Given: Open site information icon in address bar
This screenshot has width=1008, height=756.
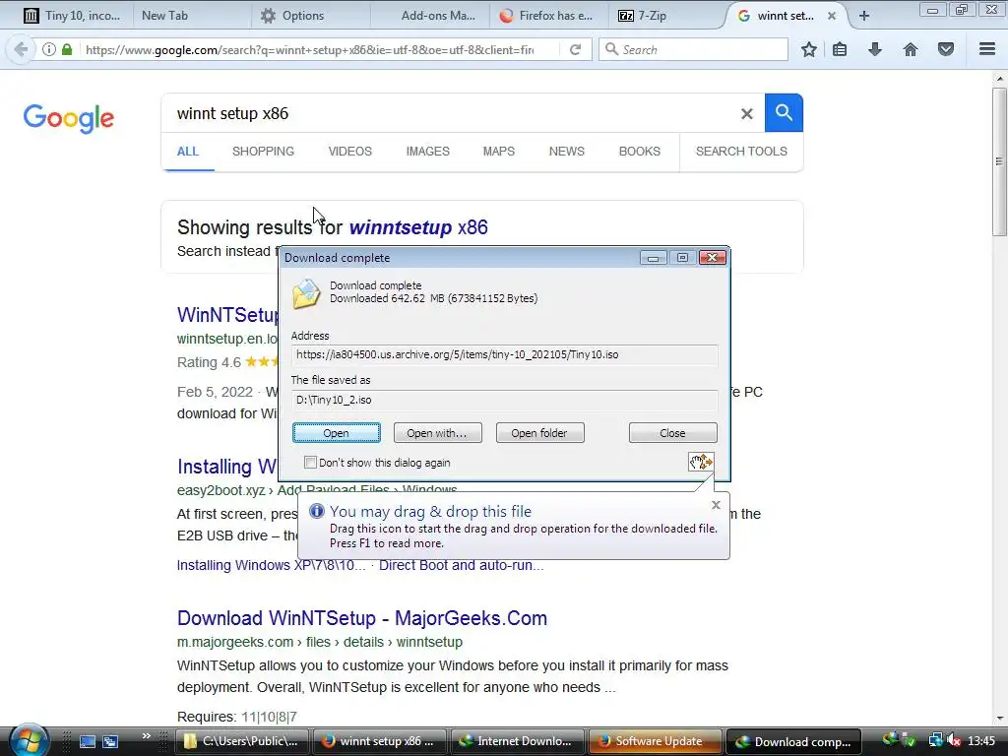Looking at the screenshot, I should pos(49,49).
